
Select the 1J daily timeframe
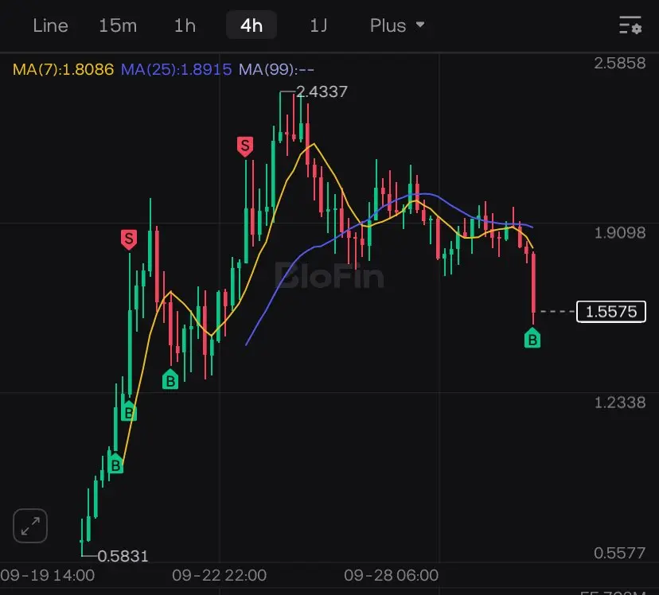click(318, 25)
